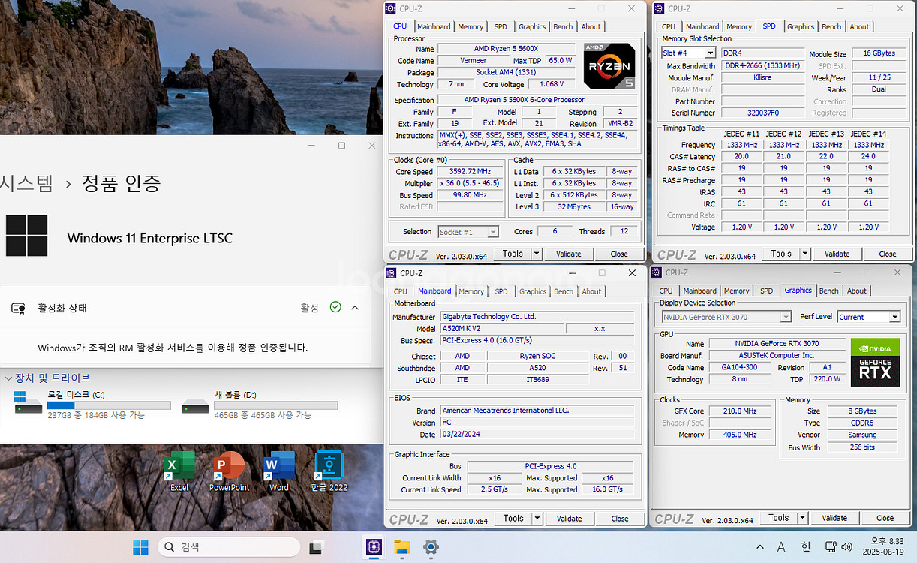Click the Core Speed 3592.72 MHz value
Viewport: 917px width, 563px height.
pos(470,171)
